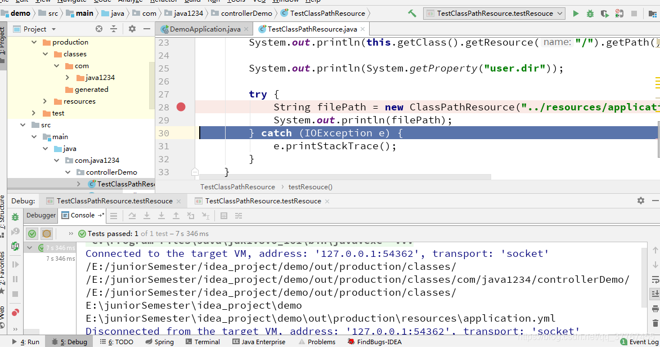Collapse the src folder
This screenshot has width=660, height=347.
click(23, 125)
